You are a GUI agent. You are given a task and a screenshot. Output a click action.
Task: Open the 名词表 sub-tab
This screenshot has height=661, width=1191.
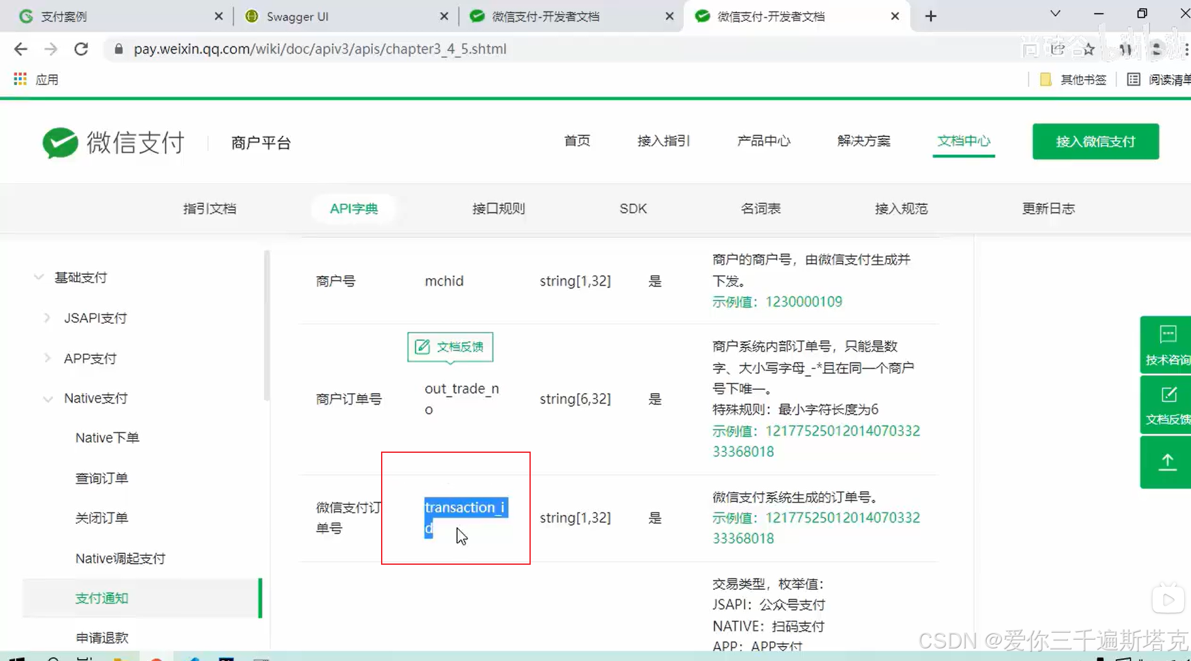[x=760, y=209]
